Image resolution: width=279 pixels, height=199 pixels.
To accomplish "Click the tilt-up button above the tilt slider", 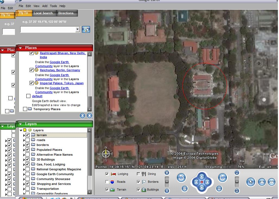I will [237, 173].
